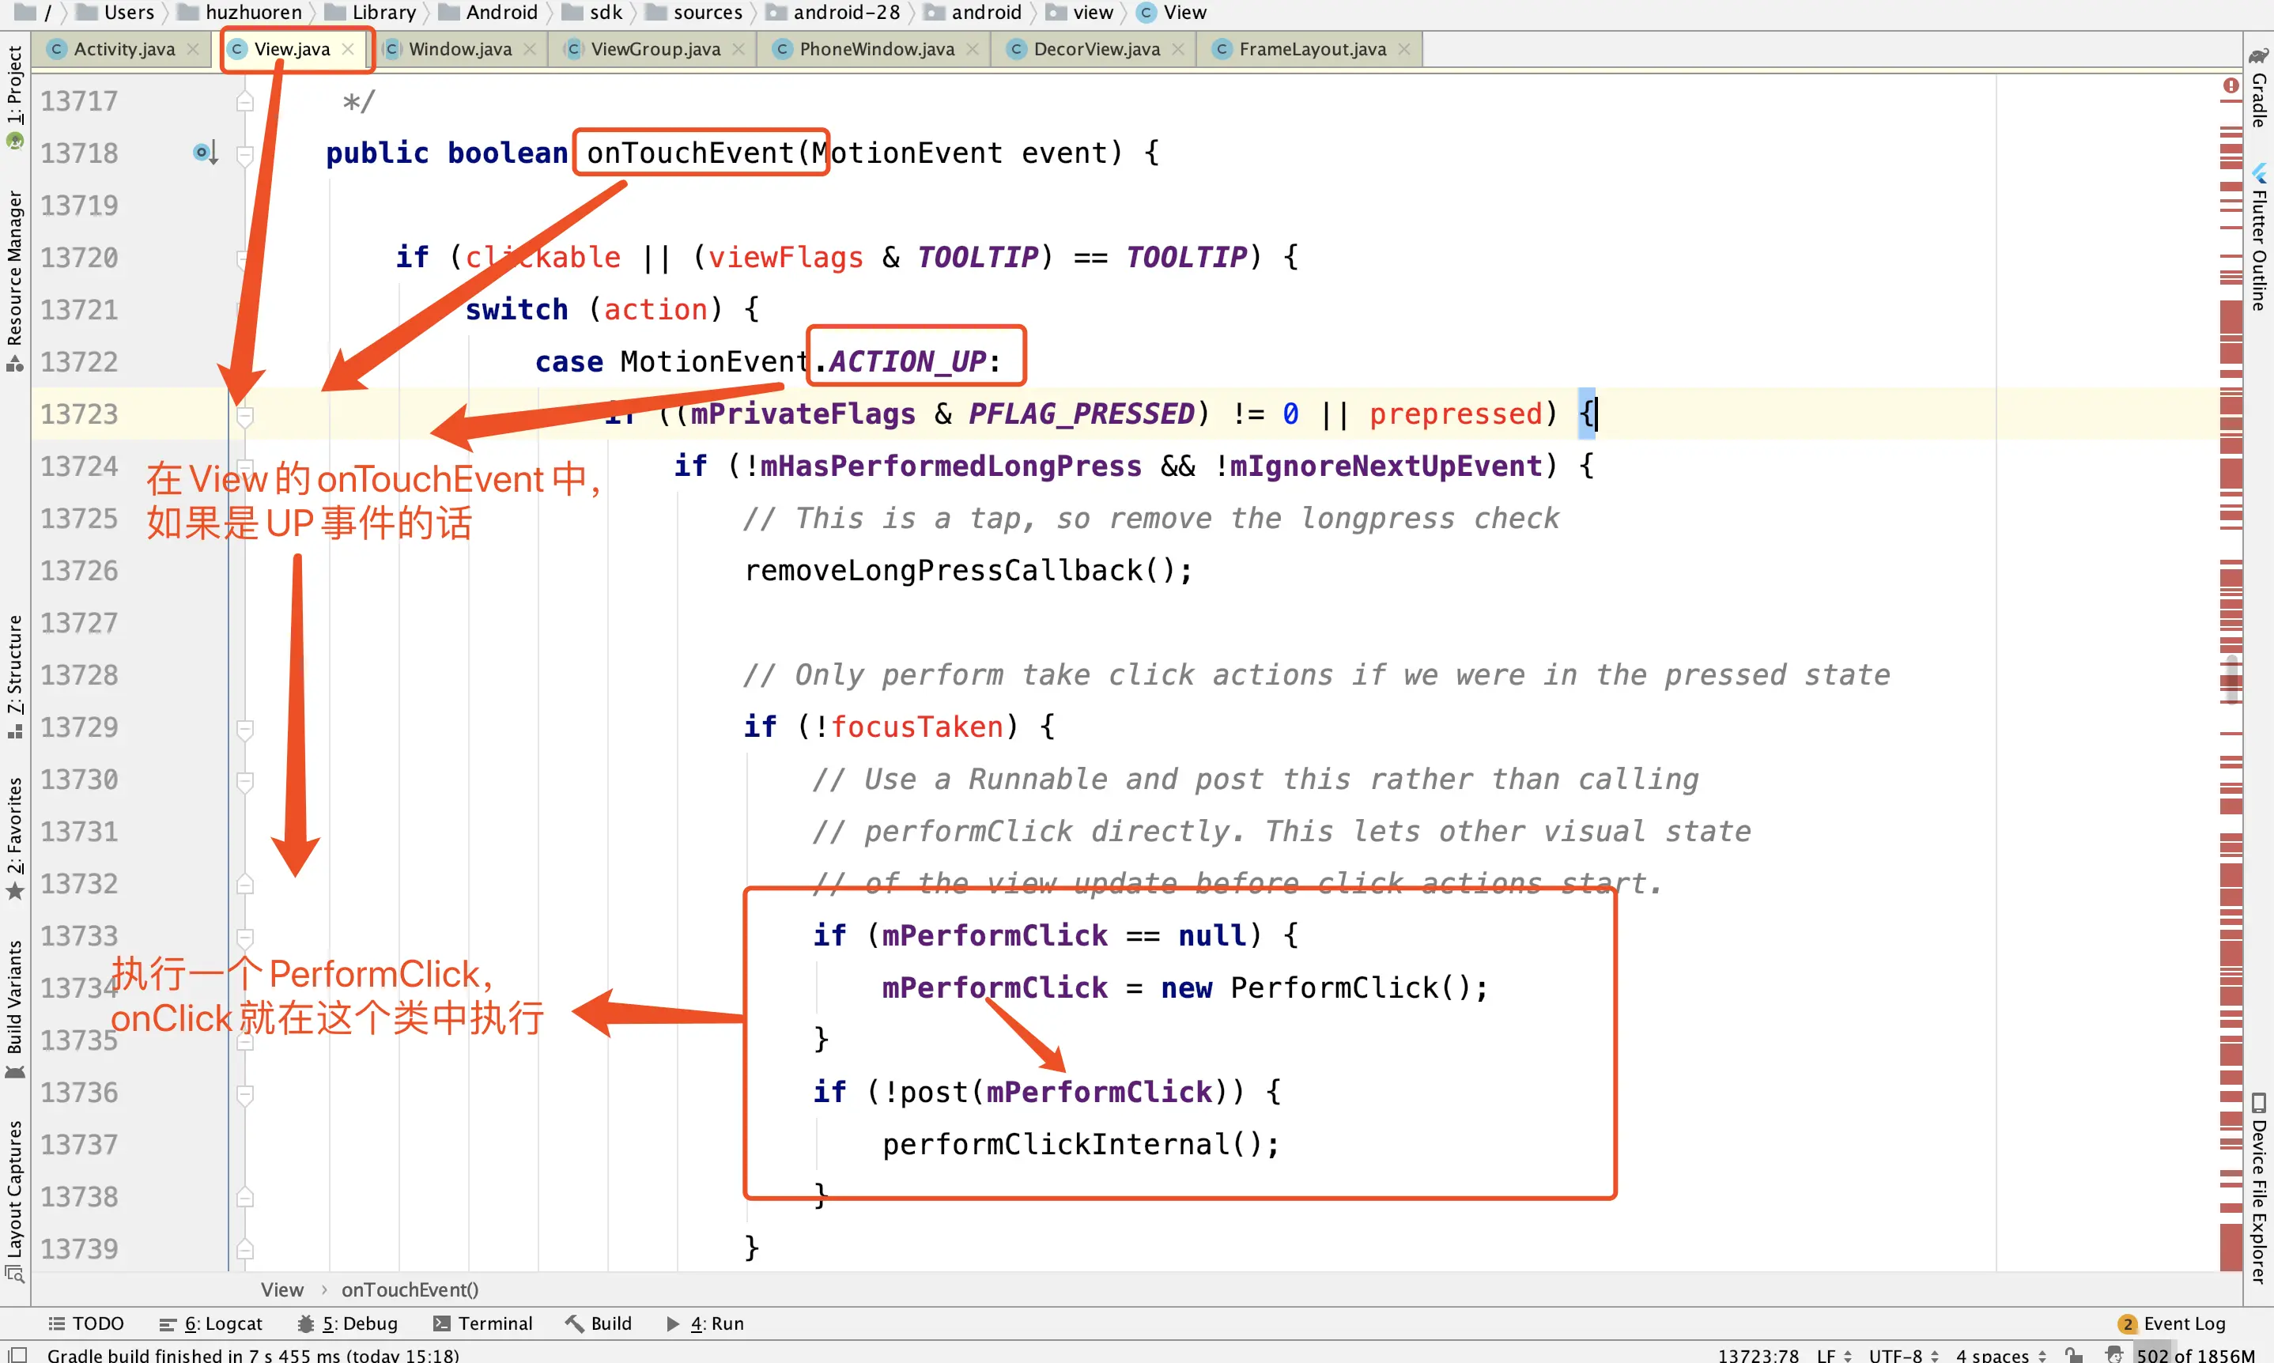Collapse the onTouchEvent method fold marker
The width and height of the screenshot is (2274, 1363).
[245, 154]
